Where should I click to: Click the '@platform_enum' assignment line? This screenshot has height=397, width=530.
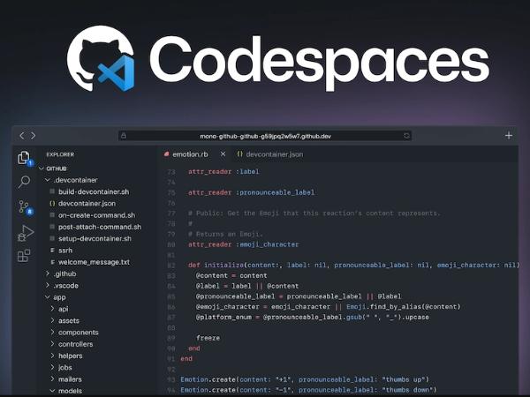[313, 317]
